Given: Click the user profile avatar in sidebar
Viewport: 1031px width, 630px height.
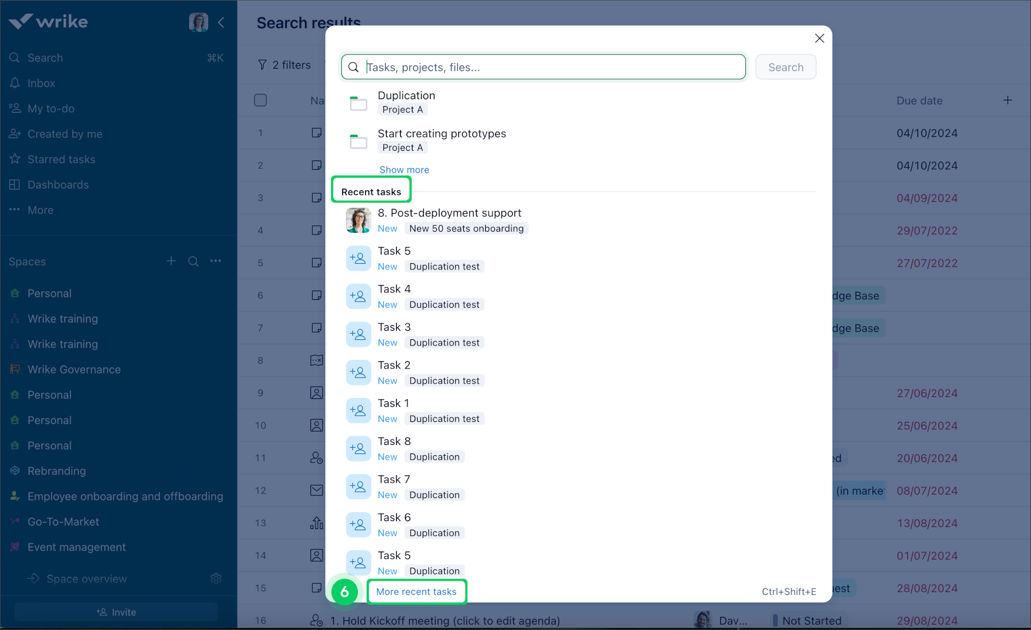Looking at the screenshot, I should click(198, 22).
